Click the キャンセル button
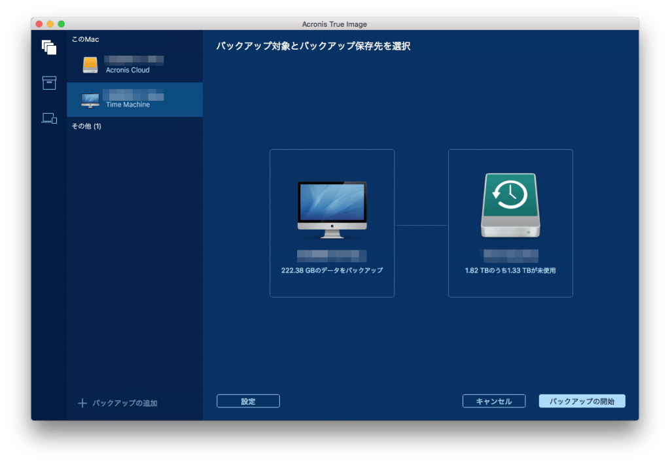This screenshot has width=670, height=465. tap(494, 401)
